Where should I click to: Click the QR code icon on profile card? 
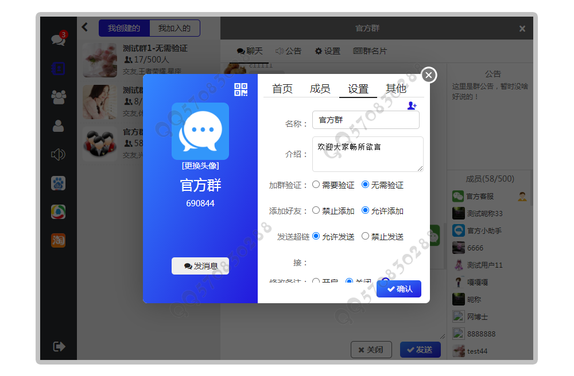242,89
